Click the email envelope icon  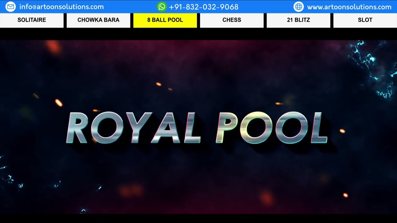pyautogui.click(x=11, y=7)
